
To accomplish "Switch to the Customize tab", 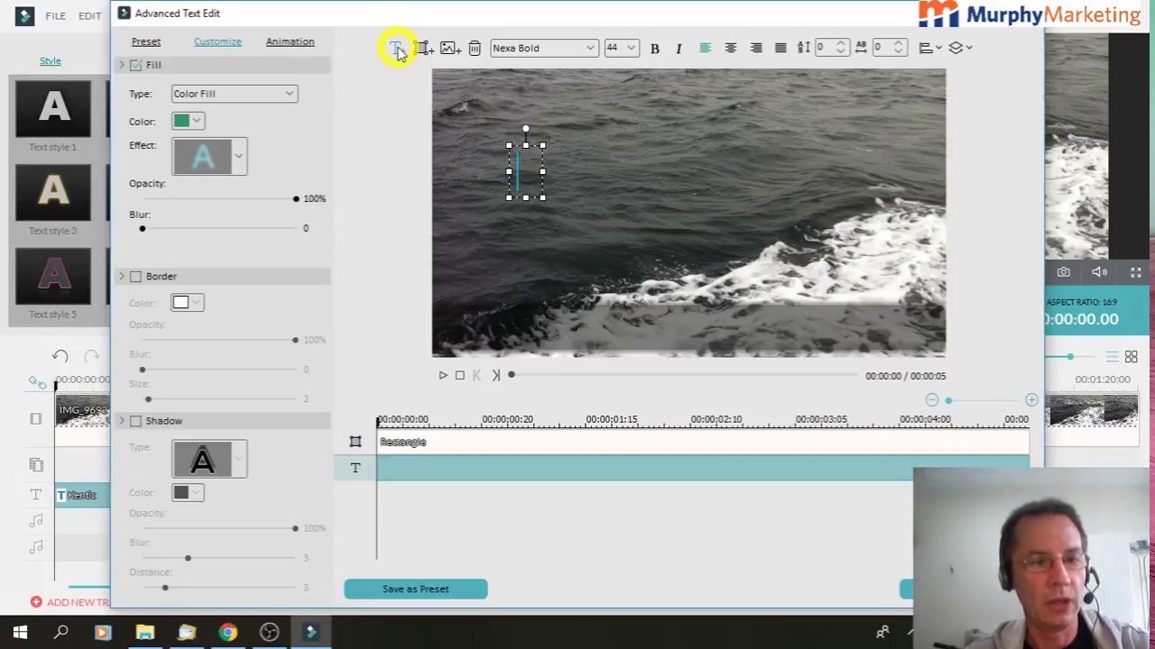I will point(217,41).
